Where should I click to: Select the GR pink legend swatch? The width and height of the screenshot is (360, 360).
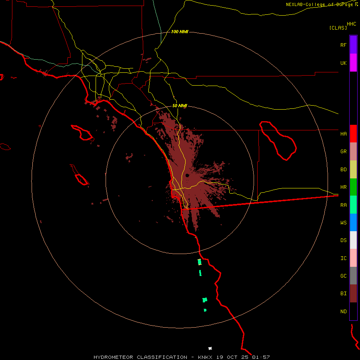point(353,152)
